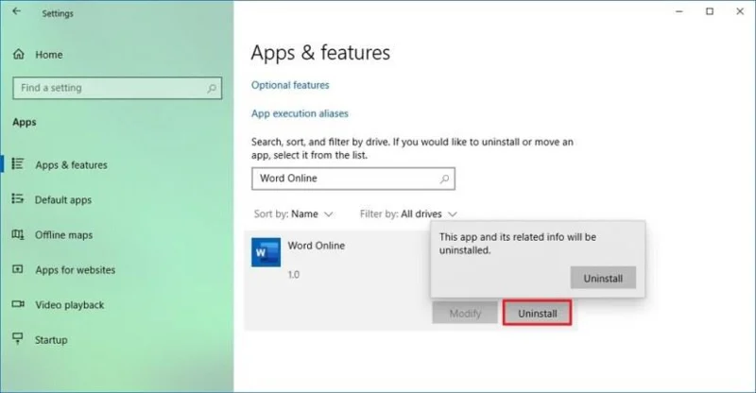Focus the Find a setting search box
The height and width of the screenshot is (393, 756).
[x=117, y=88]
